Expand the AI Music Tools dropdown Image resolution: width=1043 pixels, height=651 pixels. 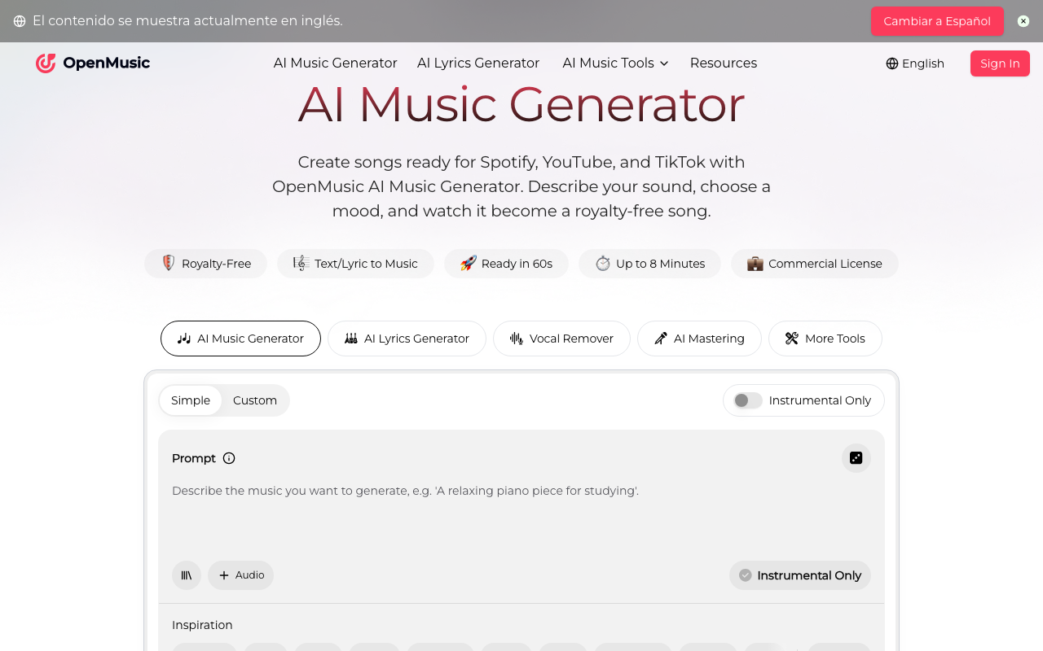[x=615, y=63]
